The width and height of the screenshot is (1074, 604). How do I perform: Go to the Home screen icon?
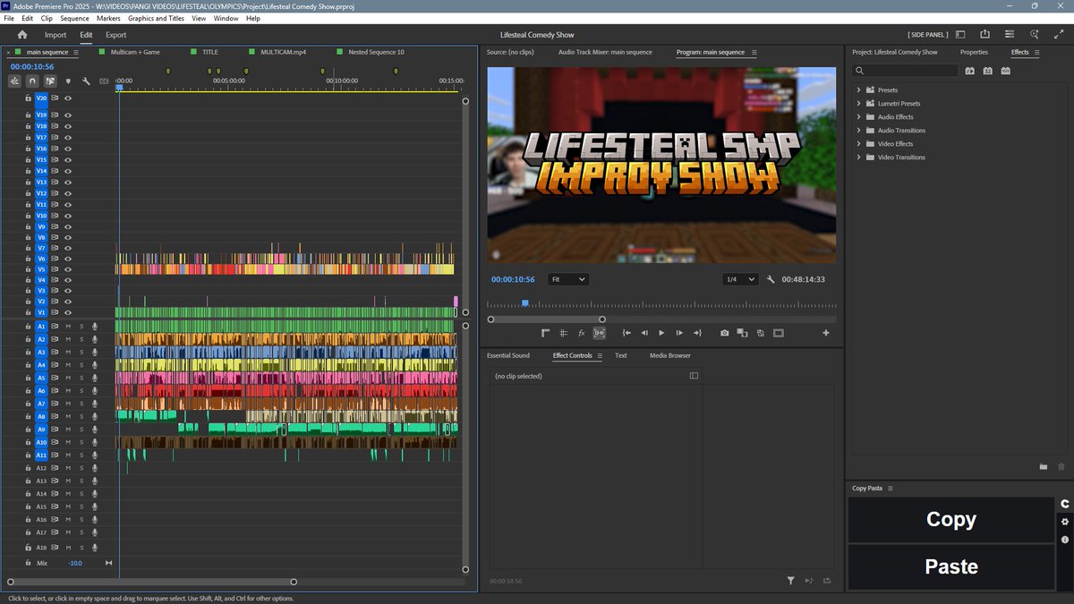pyautogui.click(x=22, y=35)
